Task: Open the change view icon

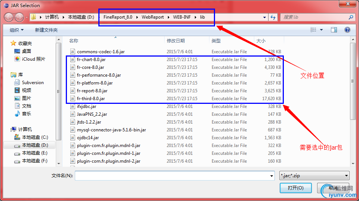Action: [313, 30]
